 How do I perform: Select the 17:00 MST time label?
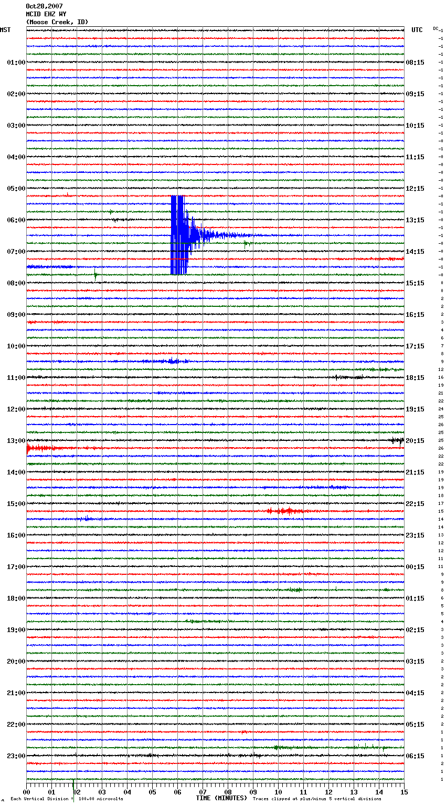[16, 567]
